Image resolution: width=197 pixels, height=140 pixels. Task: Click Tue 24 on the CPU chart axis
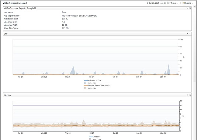coord(20,77)
